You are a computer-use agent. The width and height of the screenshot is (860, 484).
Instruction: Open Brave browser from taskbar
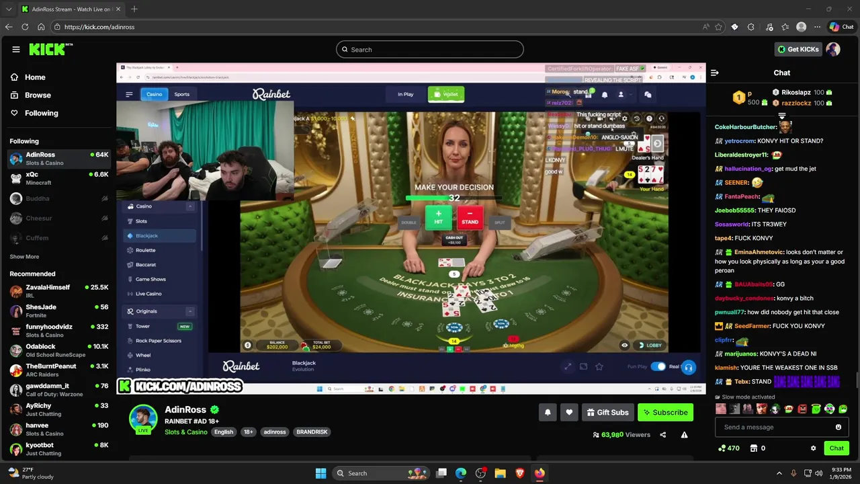pos(520,473)
